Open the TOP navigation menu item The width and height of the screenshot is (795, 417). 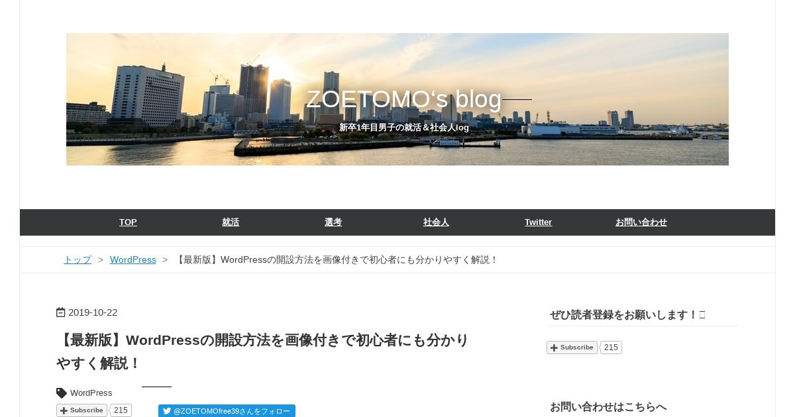pos(128,222)
